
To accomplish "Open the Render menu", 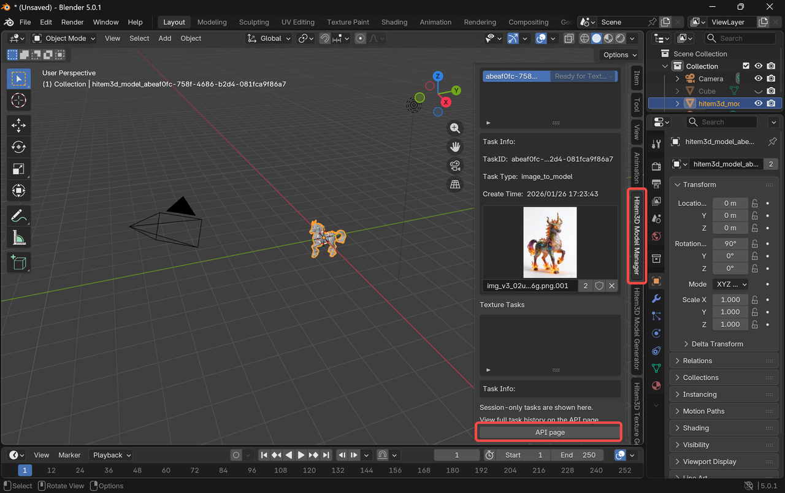I will pyautogui.click(x=72, y=22).
